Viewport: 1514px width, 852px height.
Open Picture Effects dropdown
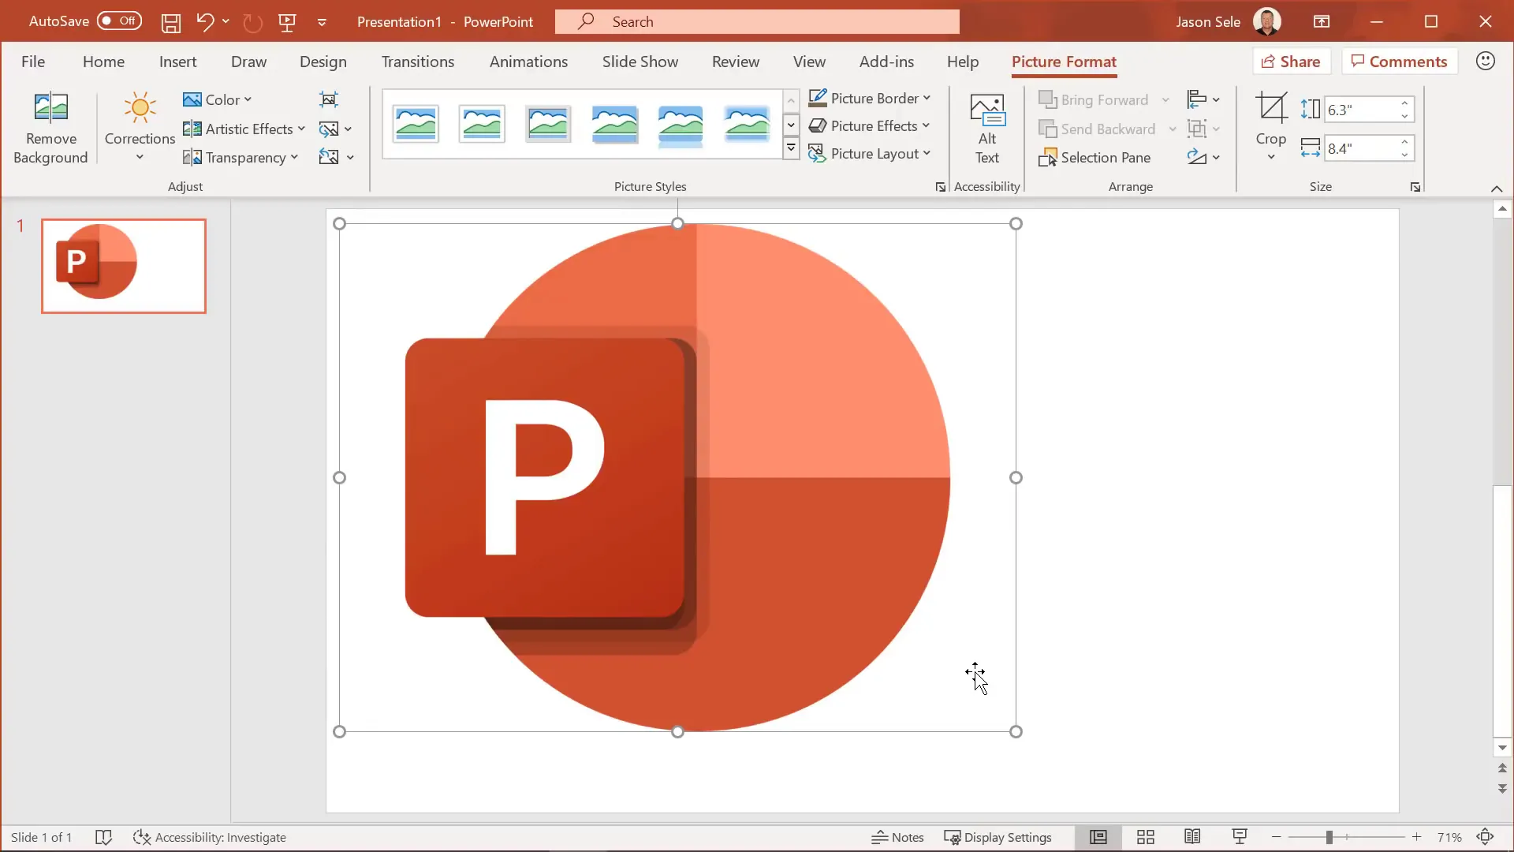coord(870,125)
